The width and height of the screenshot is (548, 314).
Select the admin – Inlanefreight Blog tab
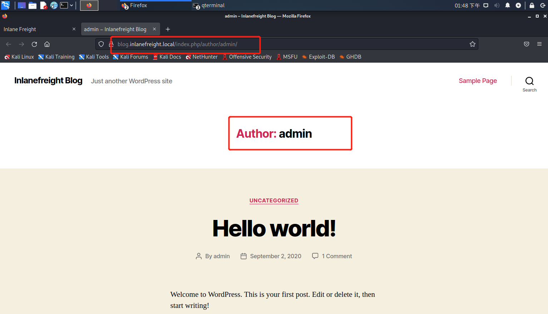(120, 29)
